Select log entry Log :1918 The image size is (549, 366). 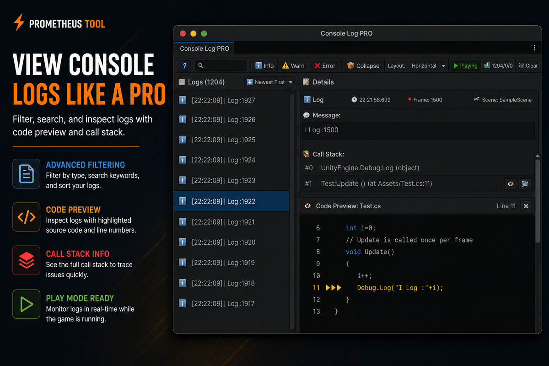231,283
